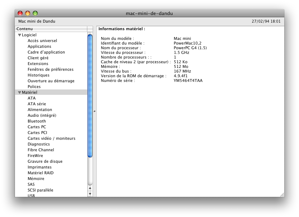Open Applications in the Logiciel list
The image size is (299, 217).
point(39,46)
